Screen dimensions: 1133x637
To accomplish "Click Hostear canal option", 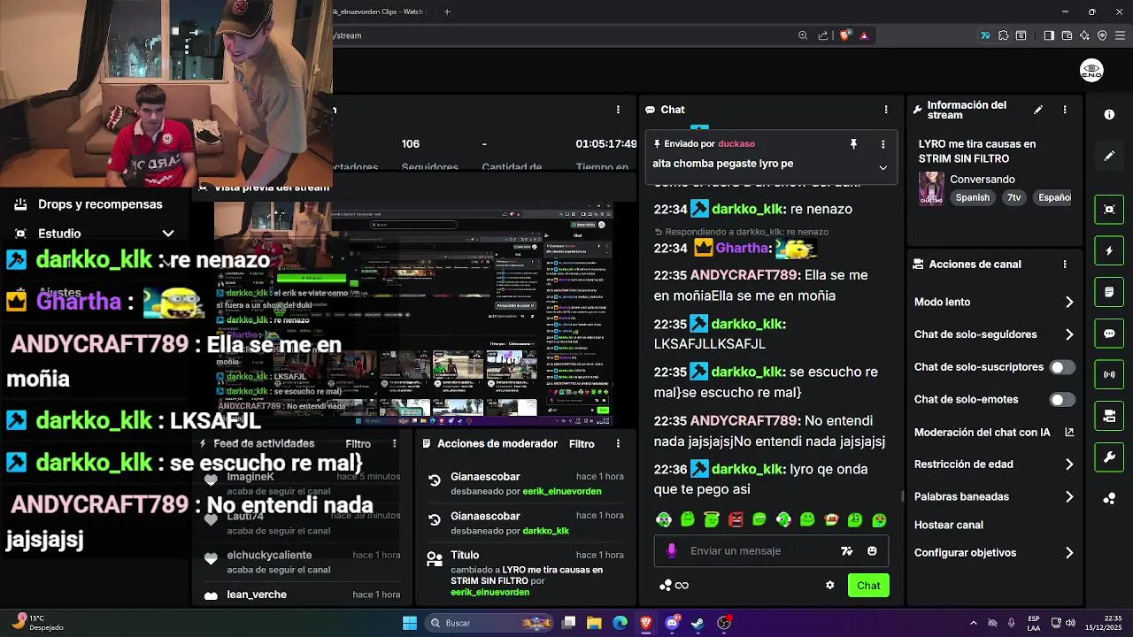I will pyautogui.click(x=948, y=525).
